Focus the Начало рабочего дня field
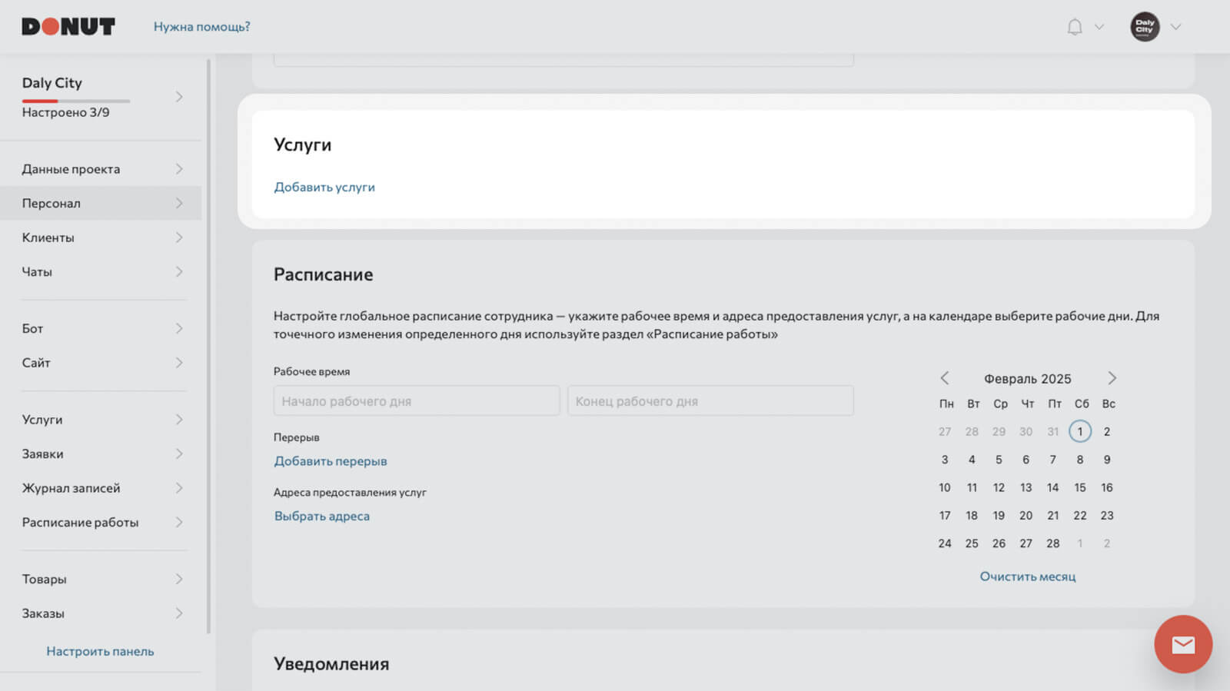 [x=417, y=400]
